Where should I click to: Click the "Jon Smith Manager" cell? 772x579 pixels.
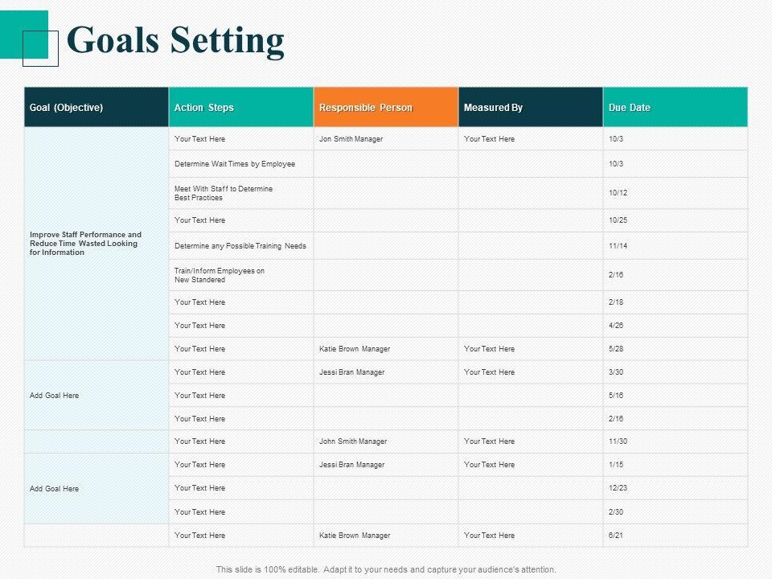point(351,139)
